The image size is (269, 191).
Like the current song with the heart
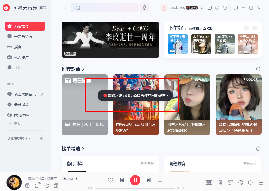110,180
